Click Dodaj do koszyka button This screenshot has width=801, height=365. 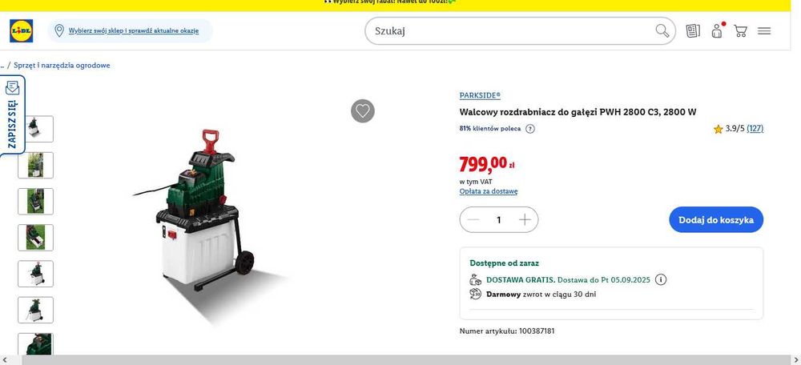pos(716,220)
